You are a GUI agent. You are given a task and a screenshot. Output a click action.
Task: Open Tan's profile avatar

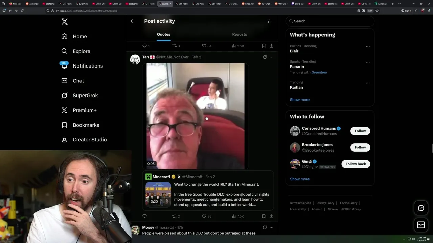(x=135, y=59)
